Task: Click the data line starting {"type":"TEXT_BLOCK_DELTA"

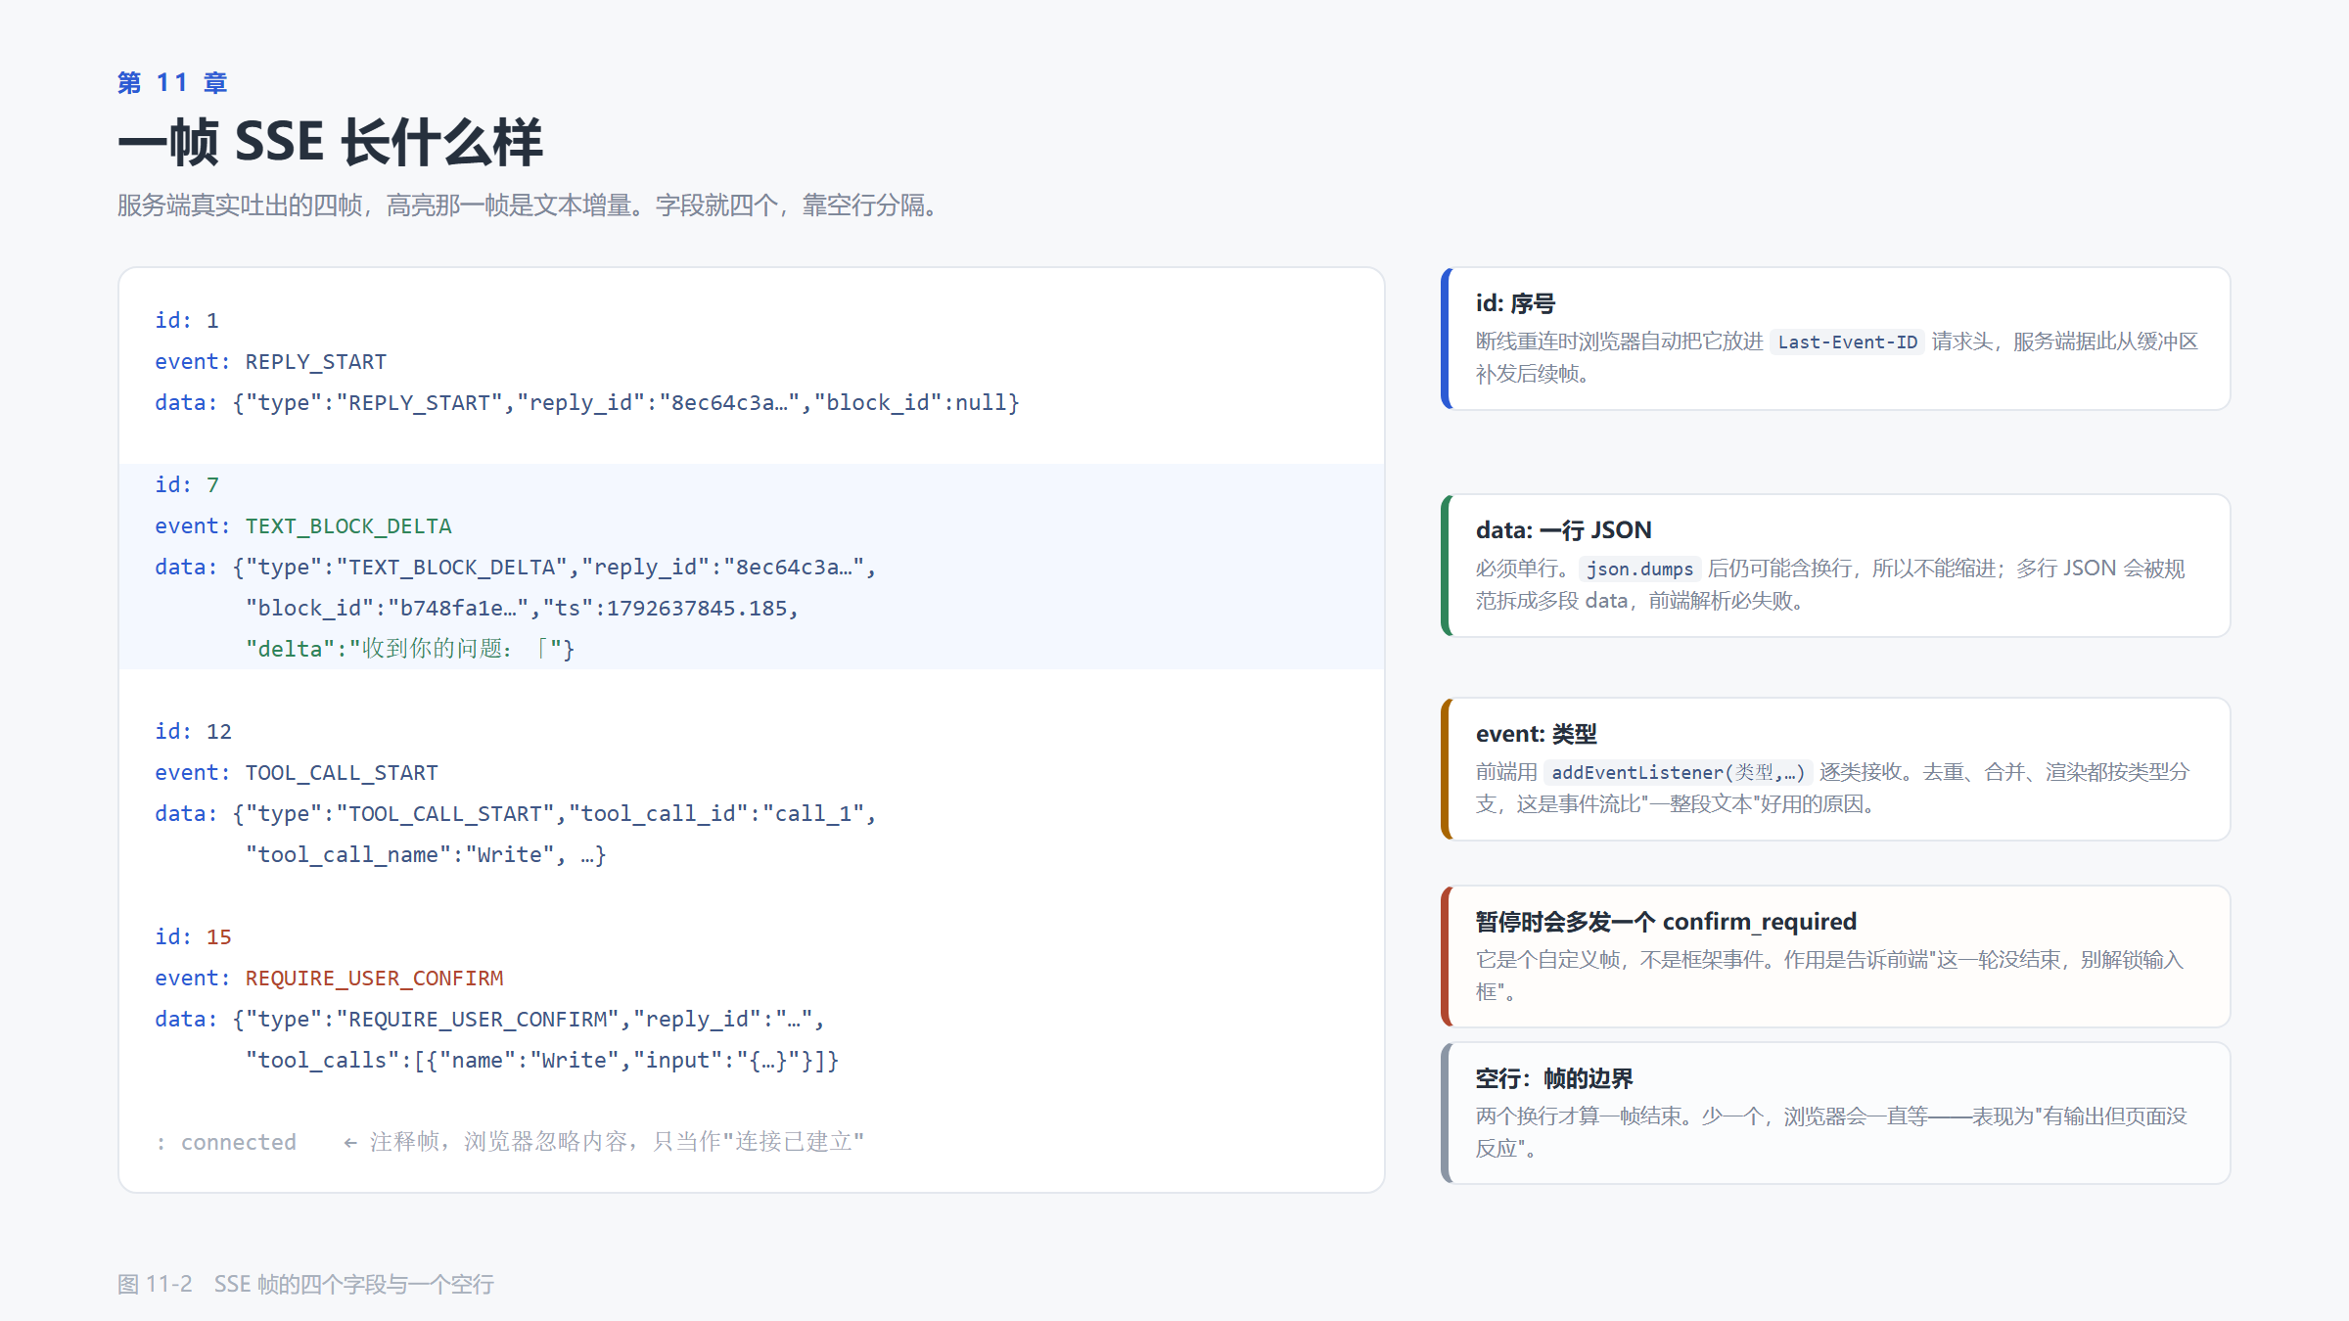Action: click(516, 567)
